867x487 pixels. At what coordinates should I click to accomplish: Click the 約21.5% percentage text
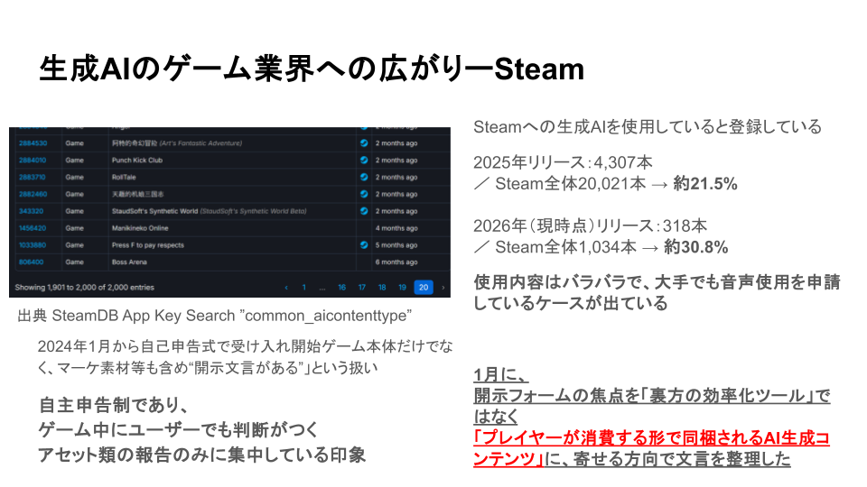coord(705,184)
